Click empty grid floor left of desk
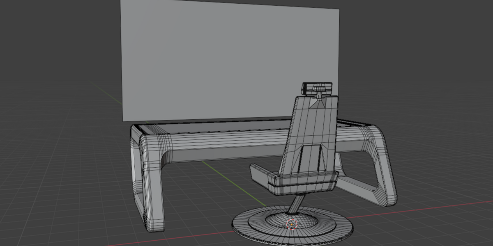The height and width of the screenshot is (246, 493). 62,172
